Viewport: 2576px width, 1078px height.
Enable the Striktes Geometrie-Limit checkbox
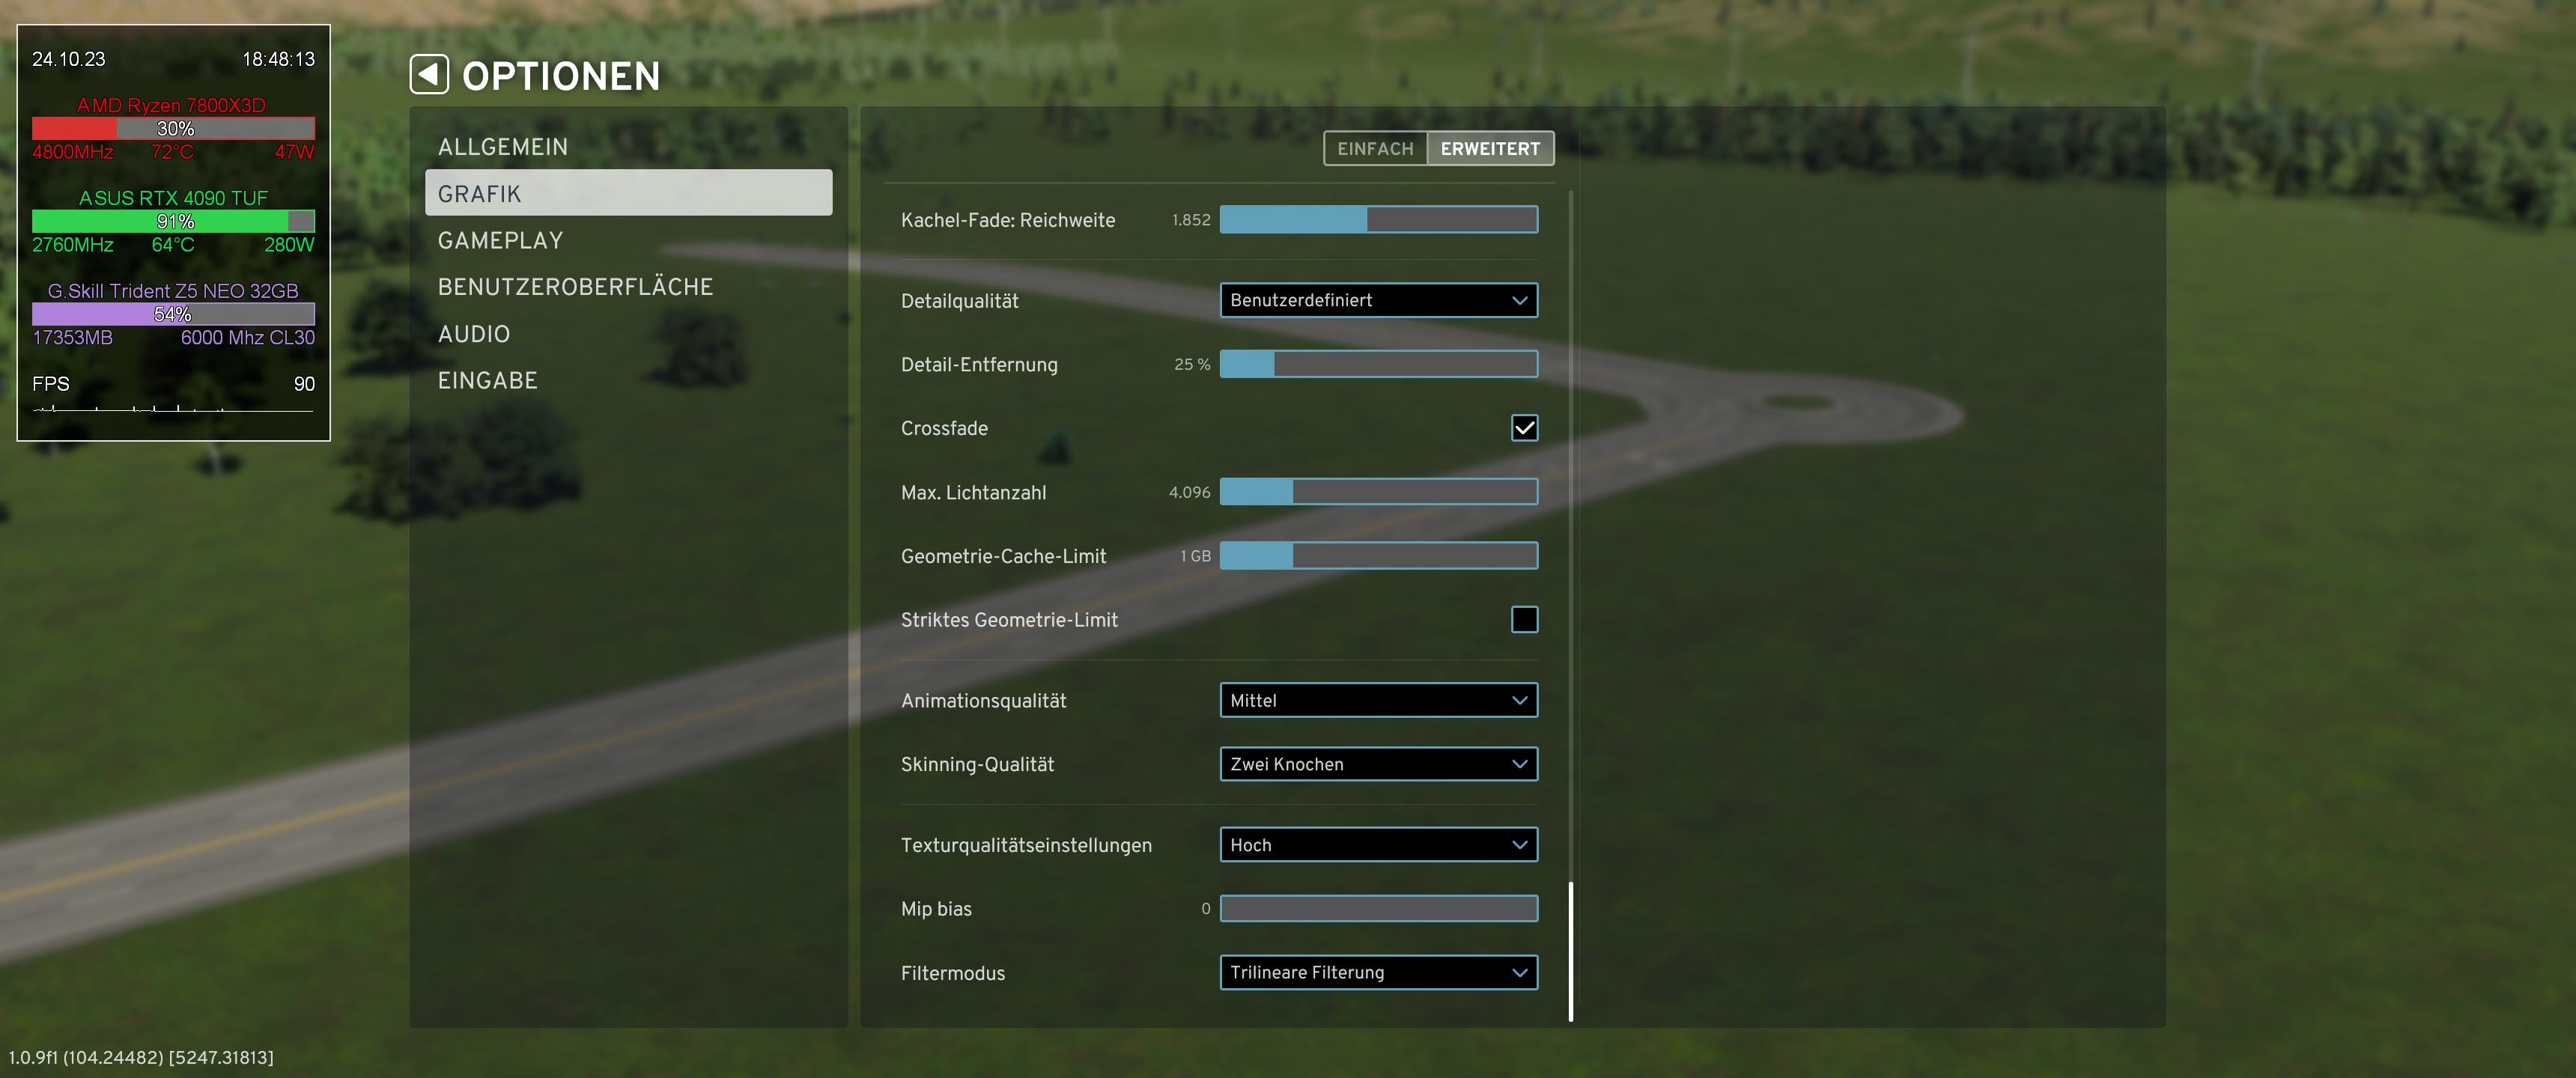pyautogui.click(x=1524, y=620)
